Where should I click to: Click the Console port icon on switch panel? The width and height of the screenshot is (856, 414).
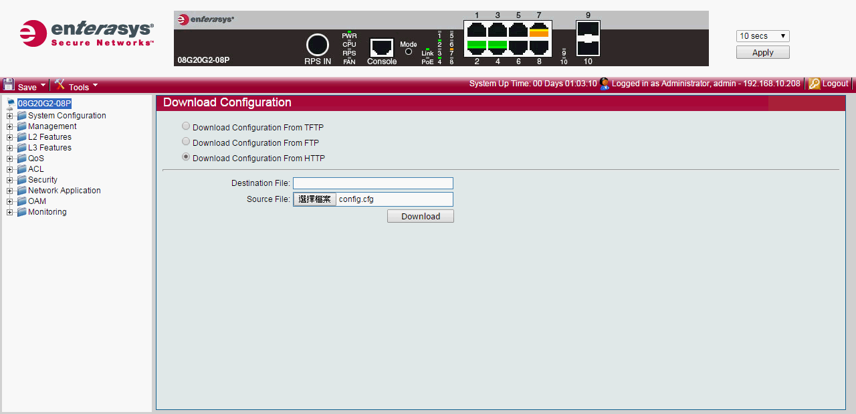tap(382, 47)
